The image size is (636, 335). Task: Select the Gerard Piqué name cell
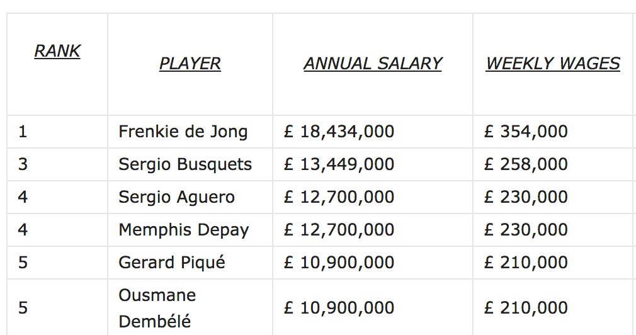[x=171, y=263]
